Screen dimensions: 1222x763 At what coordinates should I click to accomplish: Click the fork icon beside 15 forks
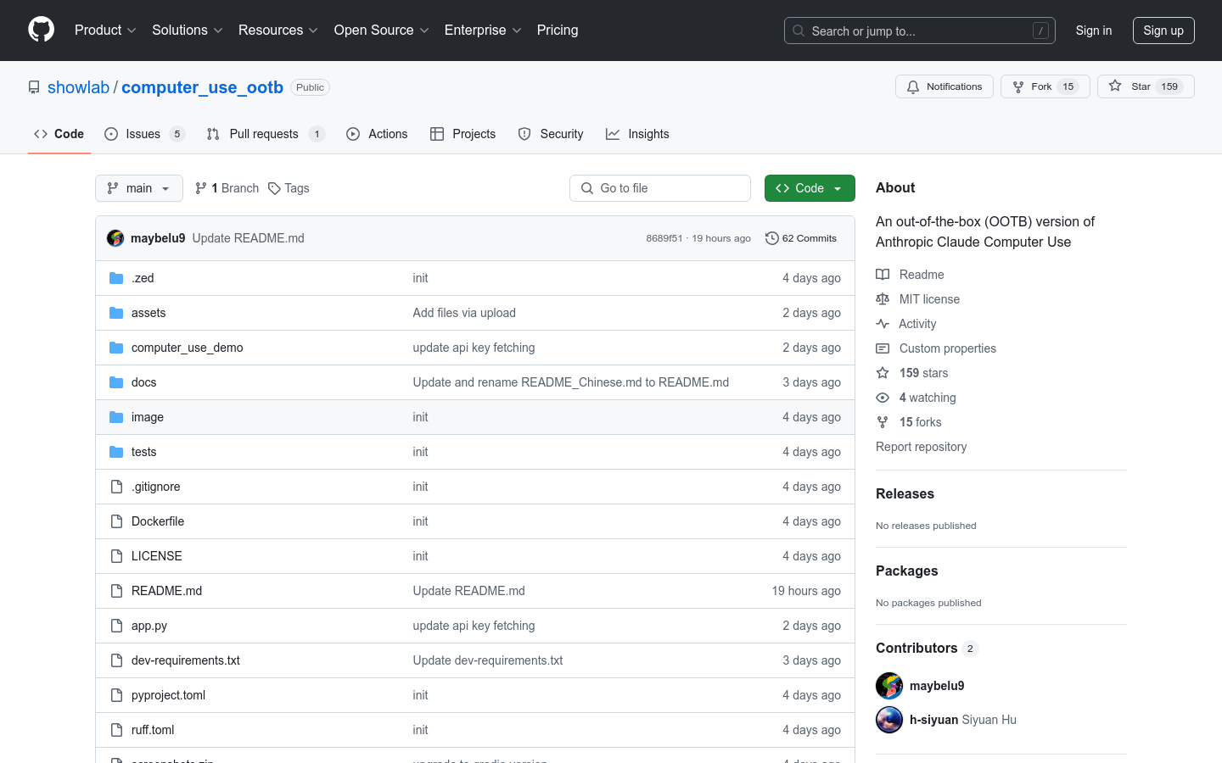(x=883, y=422)
